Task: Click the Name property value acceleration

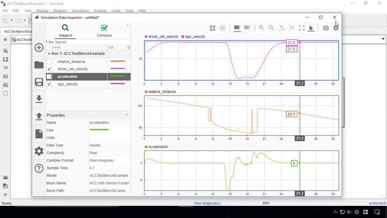Action: coord(99,122)
